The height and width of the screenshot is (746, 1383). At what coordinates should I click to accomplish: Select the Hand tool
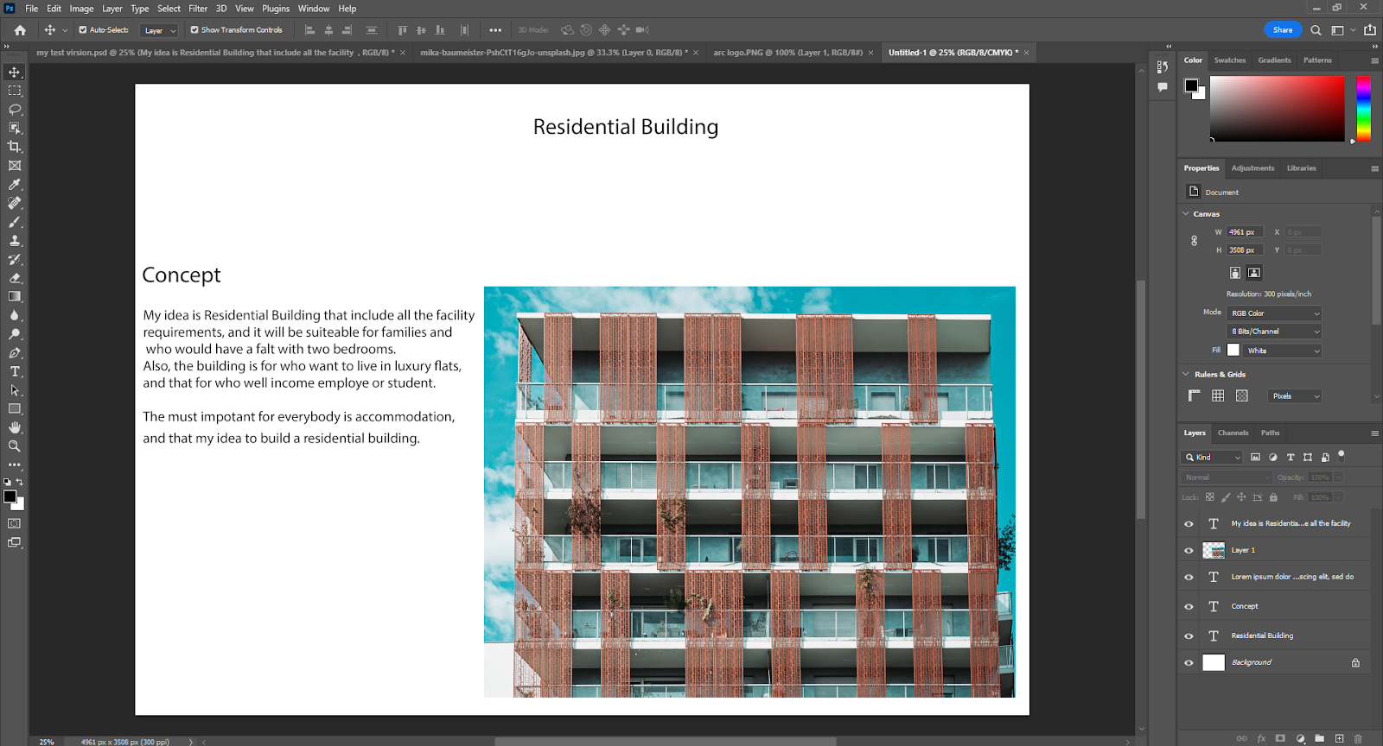click(x=15, y=427)
